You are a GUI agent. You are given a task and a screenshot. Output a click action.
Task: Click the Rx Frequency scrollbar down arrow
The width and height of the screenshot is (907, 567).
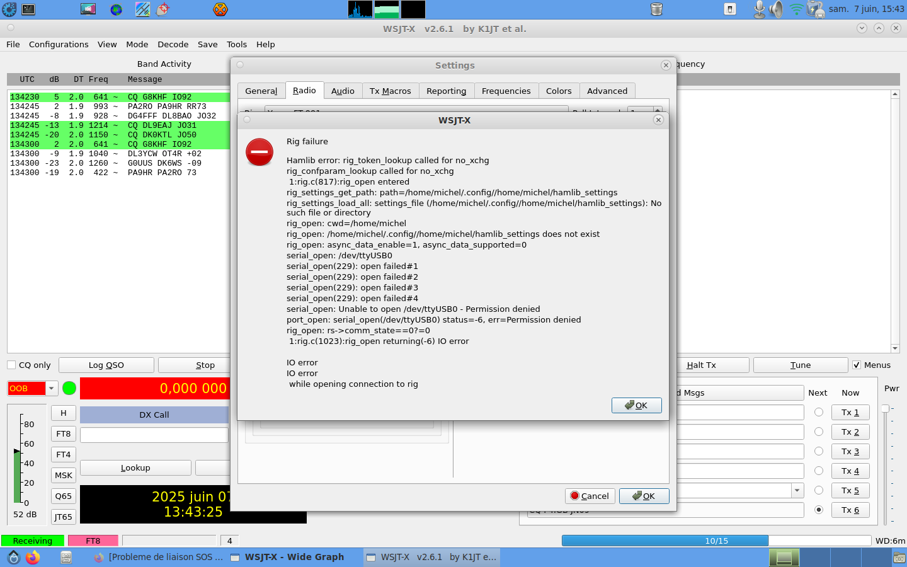pos(895,348)
